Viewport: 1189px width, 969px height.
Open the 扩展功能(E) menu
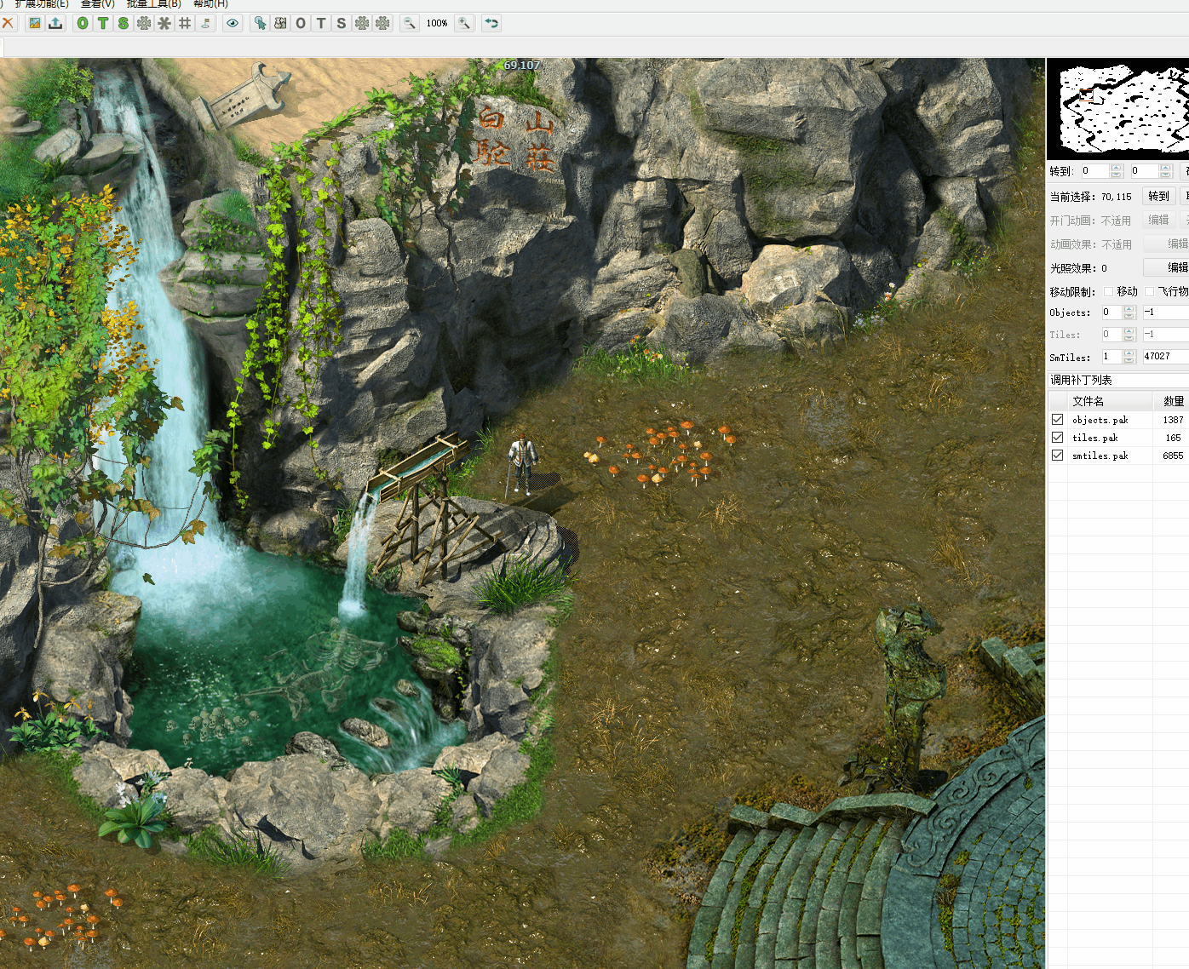(x=41, y=4)
